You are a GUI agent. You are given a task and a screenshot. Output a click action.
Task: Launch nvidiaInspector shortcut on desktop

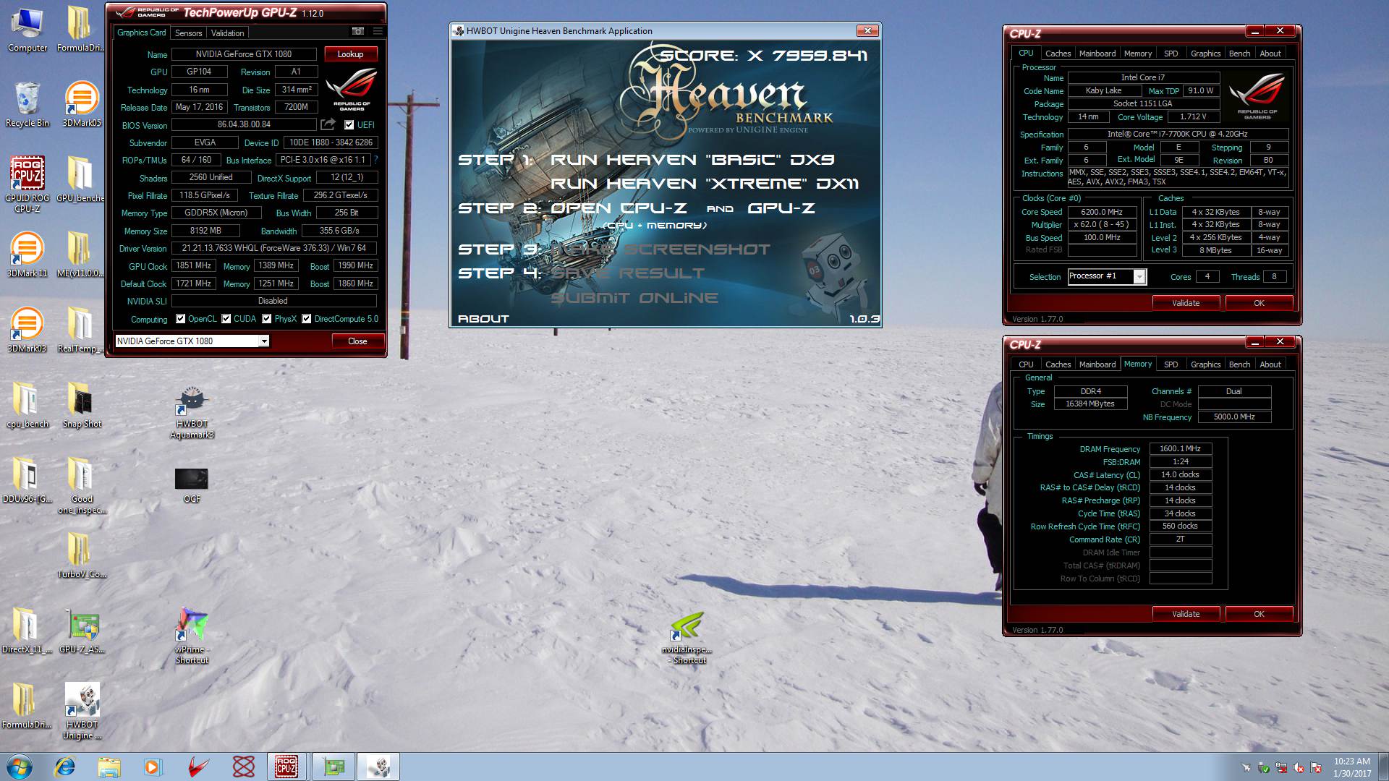click(687, 638)
